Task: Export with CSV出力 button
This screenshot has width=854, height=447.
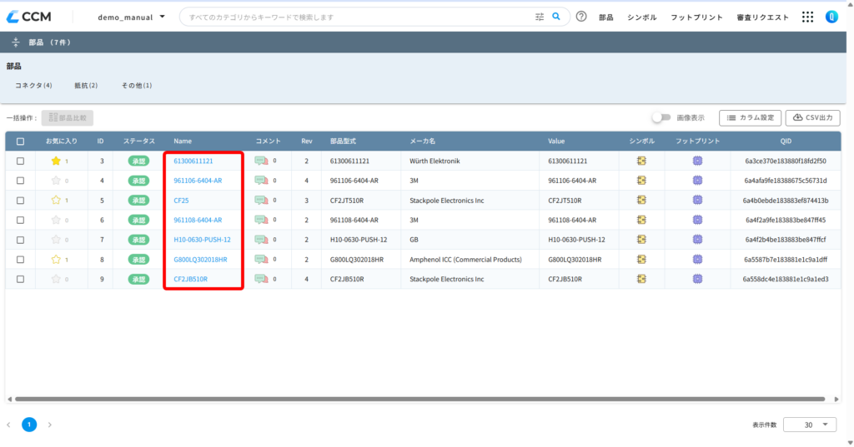Action: (812, 117)
